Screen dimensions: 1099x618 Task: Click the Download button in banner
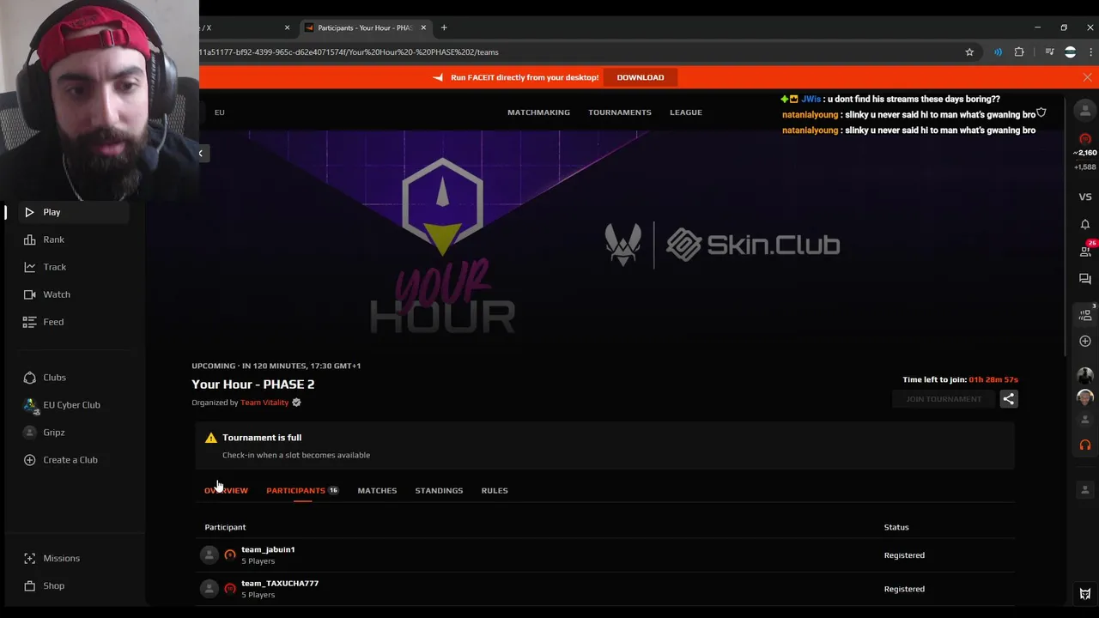click(641, 77)
